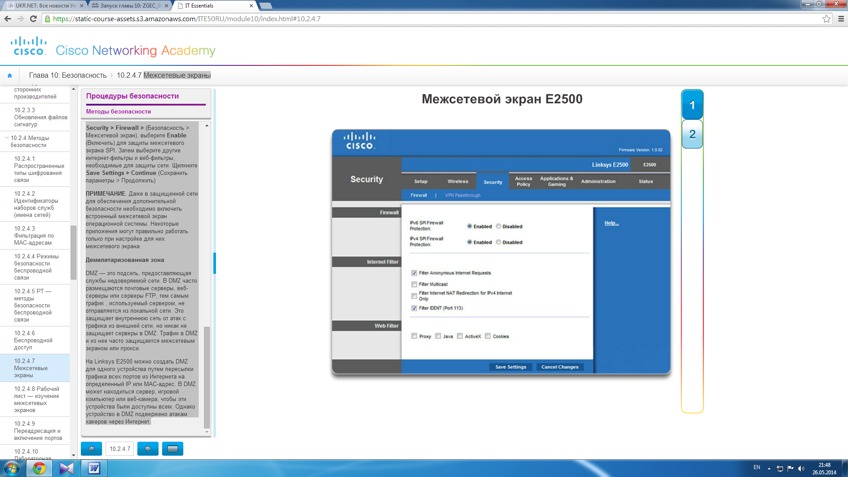This screenshot has width=848, height=477.
Task: Click the page number field 10.2.4.7
Action: 120,449
